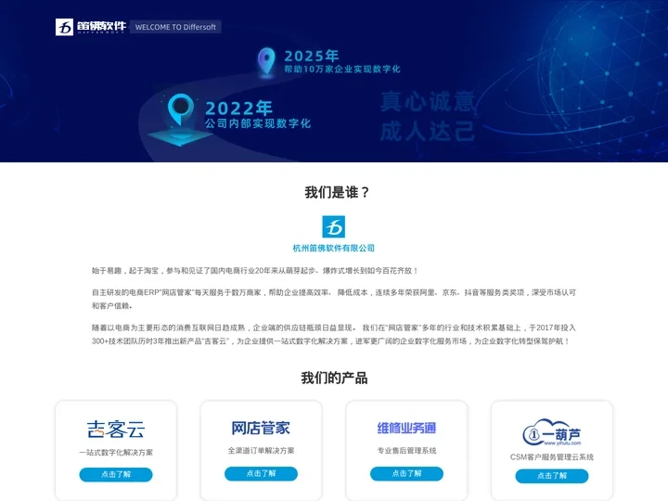Click the 维修业务通 product logo

click(x=406, y=428)
